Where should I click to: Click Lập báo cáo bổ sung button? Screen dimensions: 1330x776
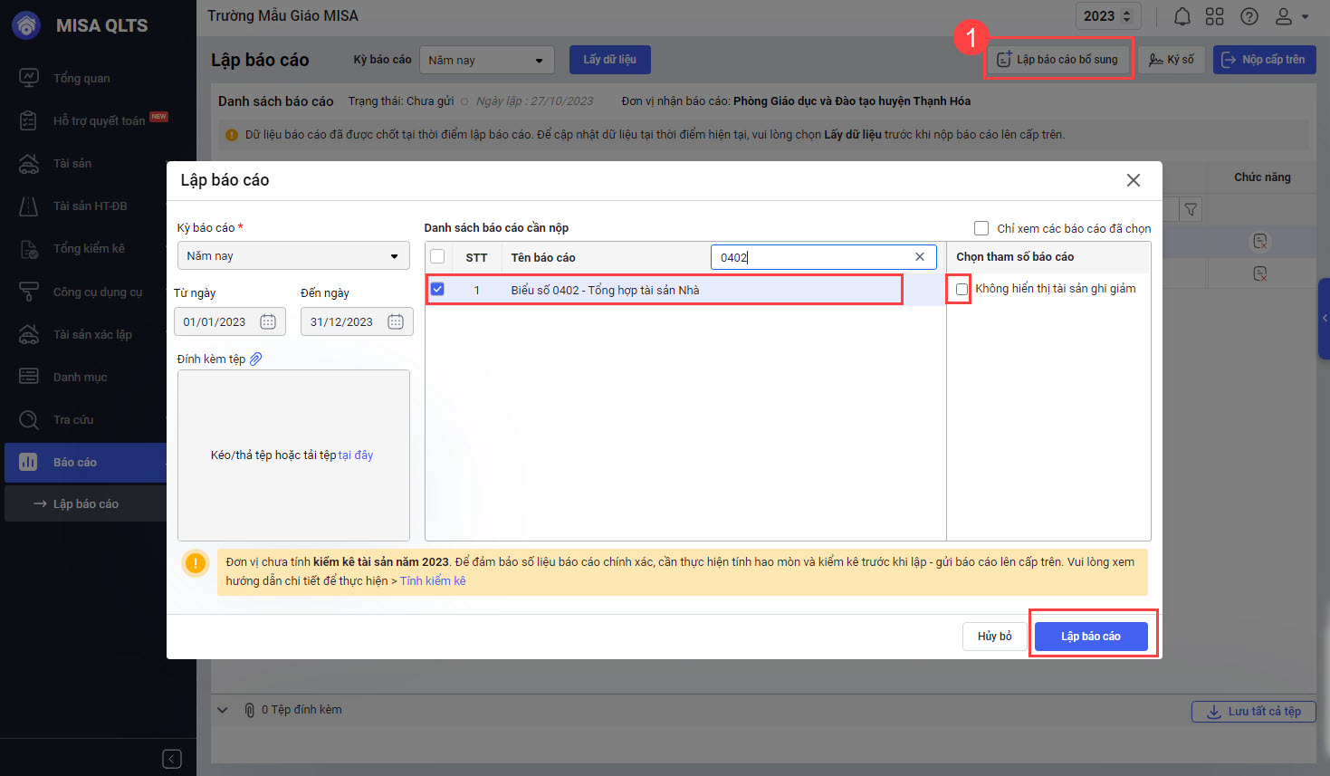(x=1057, y=60)
